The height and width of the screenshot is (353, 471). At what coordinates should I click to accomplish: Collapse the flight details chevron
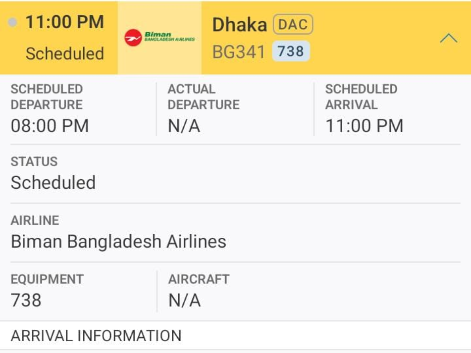(x=449, y=38)
